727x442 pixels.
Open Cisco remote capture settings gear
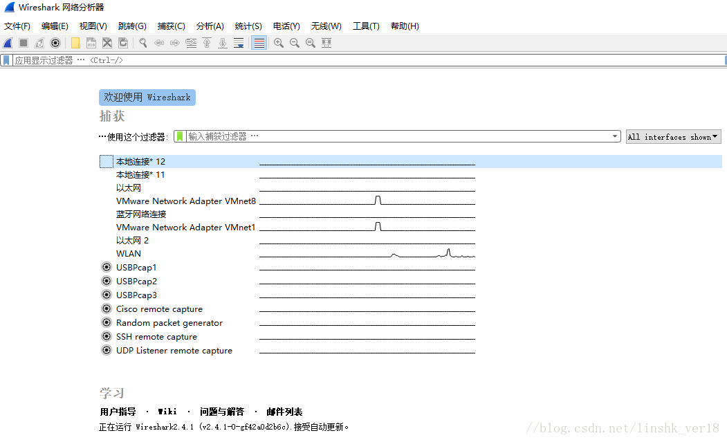[x=107, y=309]
